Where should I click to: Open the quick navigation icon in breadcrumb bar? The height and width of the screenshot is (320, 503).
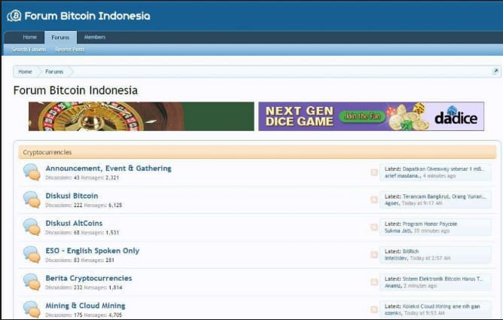tap(495, 72)
